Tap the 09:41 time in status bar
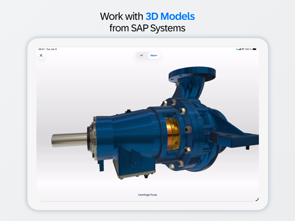 [41, 49]
